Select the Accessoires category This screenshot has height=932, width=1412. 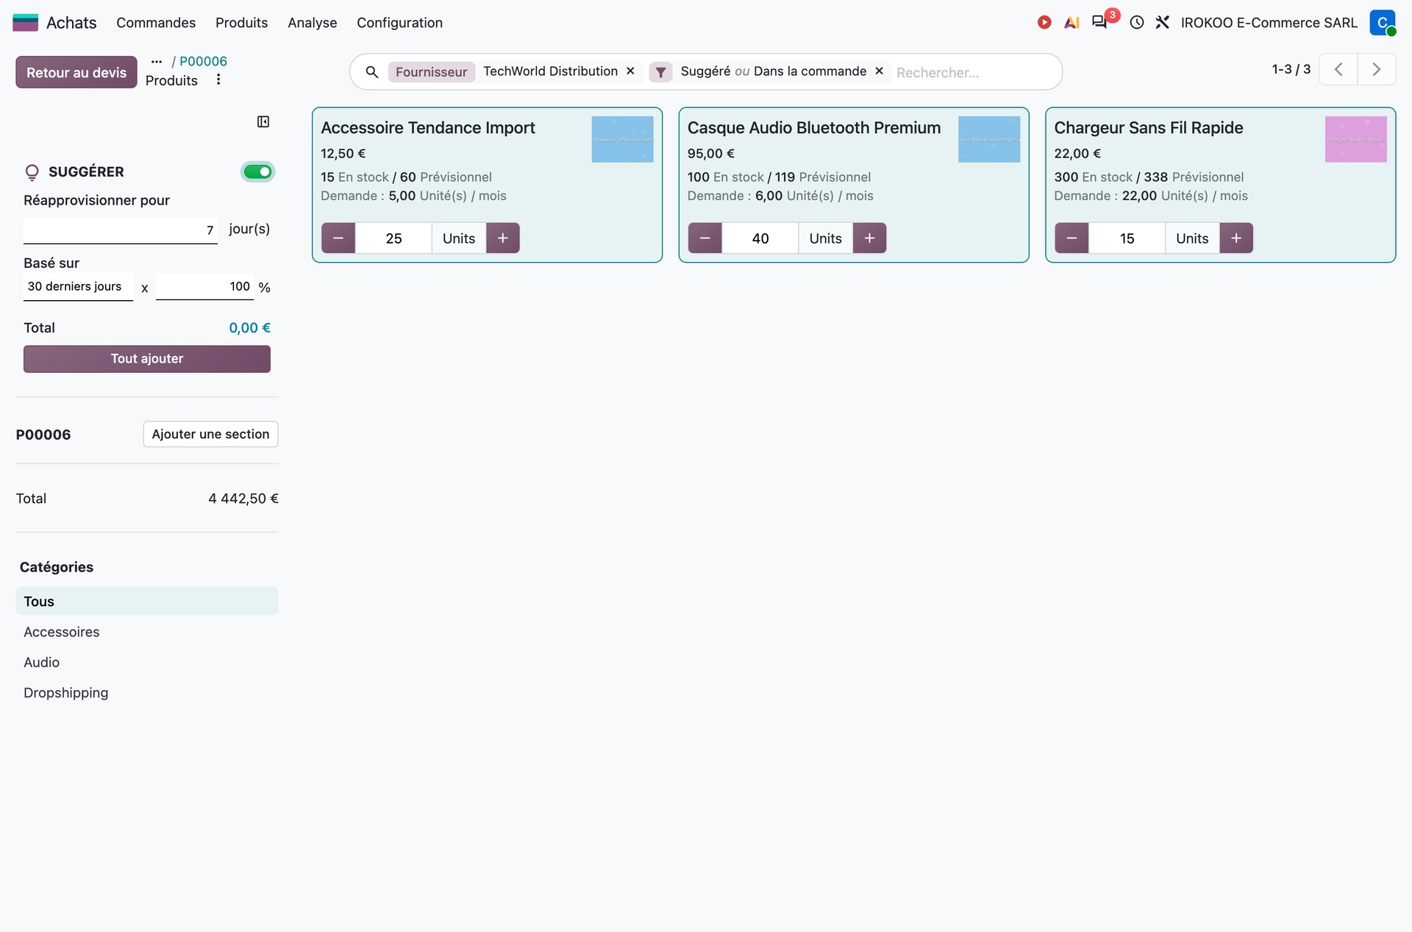point(147,632)
